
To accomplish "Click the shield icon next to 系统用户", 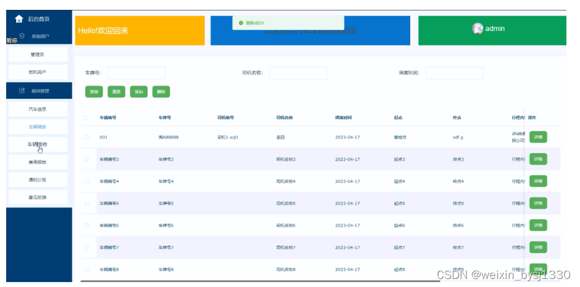I will pyautogui.click(x=22, y=36).
